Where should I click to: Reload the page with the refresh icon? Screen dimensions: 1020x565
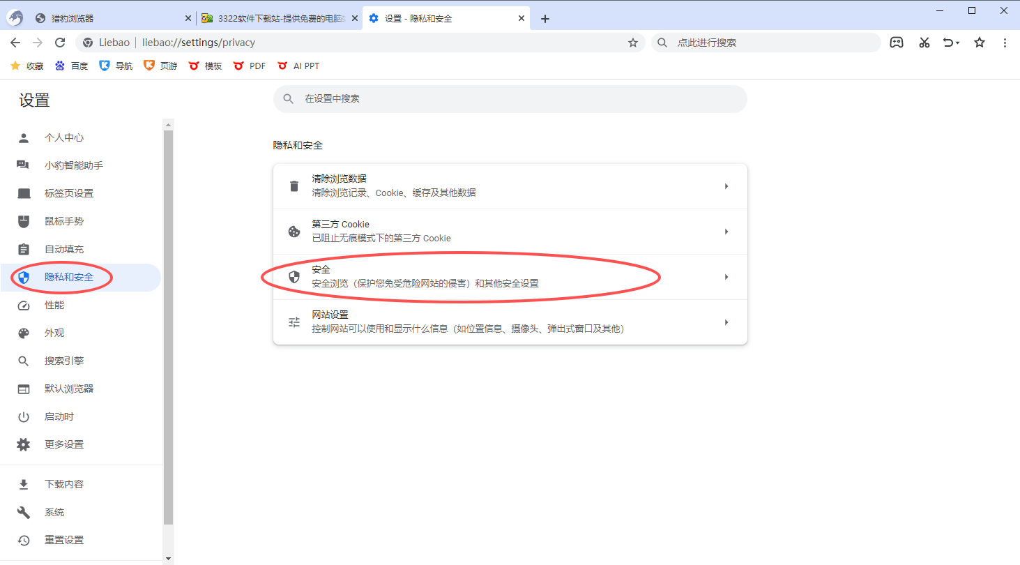pos(59,43)
